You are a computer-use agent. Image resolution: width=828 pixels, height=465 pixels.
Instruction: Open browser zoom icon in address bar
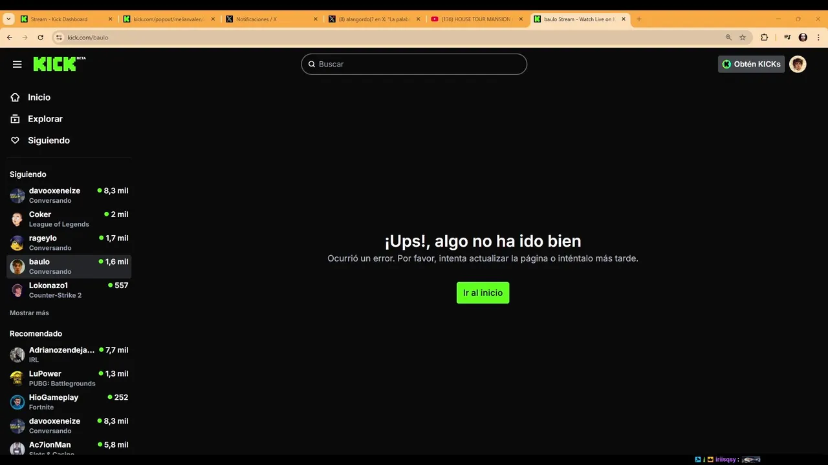(x=728, y=37)
